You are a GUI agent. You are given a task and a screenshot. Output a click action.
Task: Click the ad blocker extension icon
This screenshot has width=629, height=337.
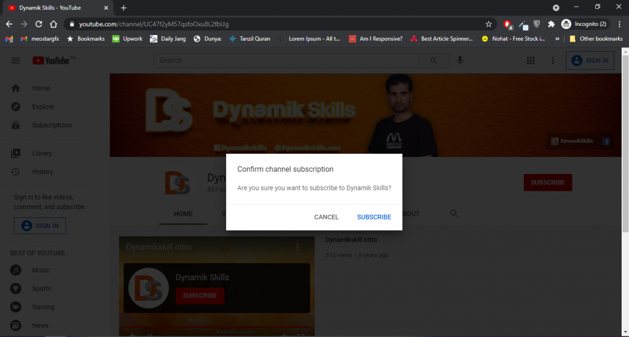pyautogui.click(x=508, y=25)
